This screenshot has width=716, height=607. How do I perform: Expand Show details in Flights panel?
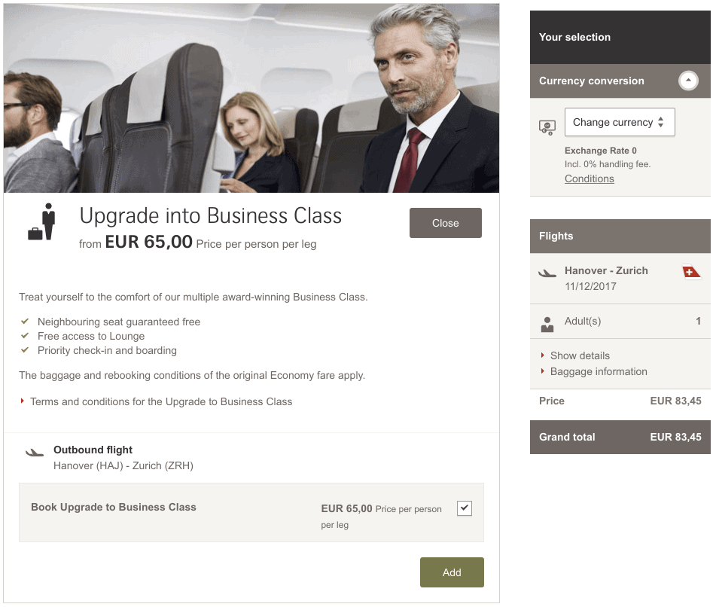580,355
